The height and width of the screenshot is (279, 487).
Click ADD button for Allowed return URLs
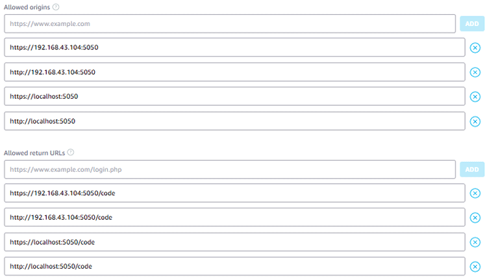coord(472,170)
